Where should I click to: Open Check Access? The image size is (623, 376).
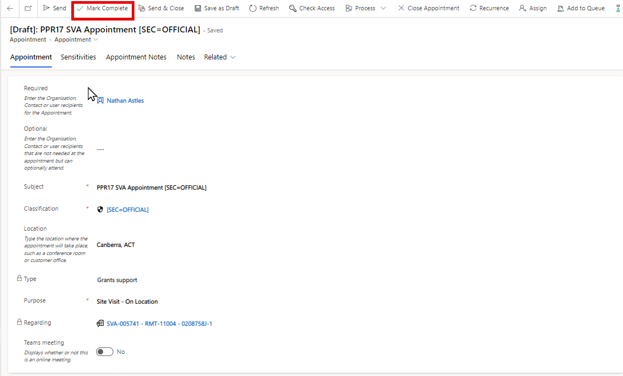point(312,8)
